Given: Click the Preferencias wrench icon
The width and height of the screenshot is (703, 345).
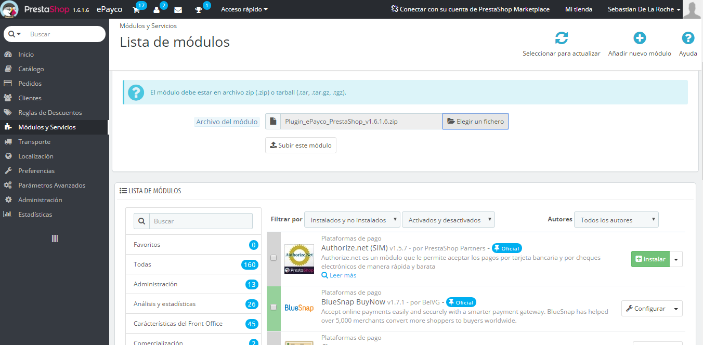Looking at the screenshot, I should pos(8,171).
